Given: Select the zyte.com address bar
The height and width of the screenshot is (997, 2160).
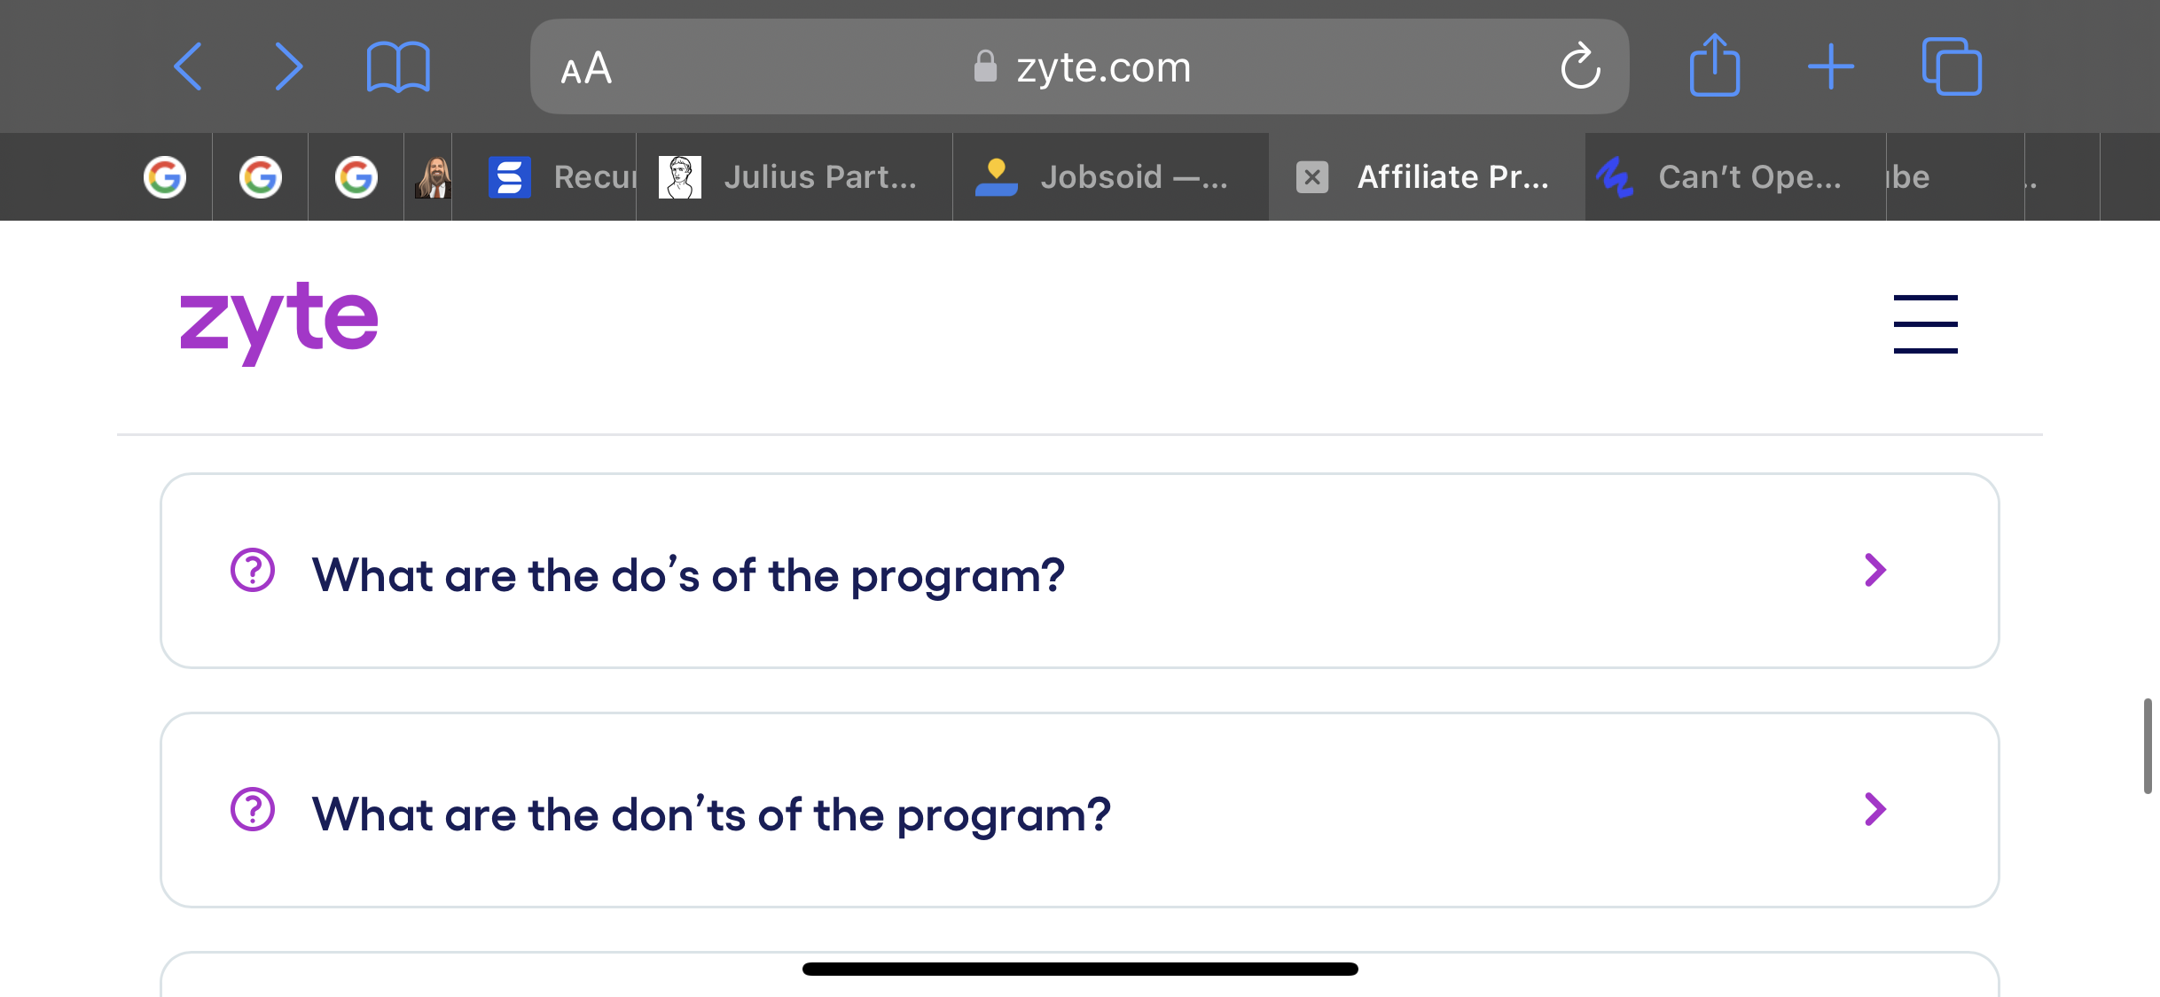Looking at the screenshot, I should click(1079, 66).
